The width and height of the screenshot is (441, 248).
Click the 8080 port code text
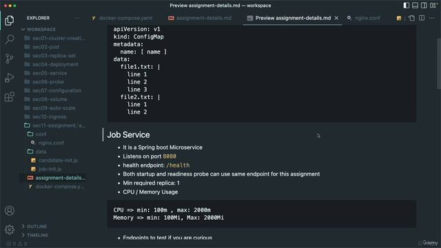[x=170, y=156]
